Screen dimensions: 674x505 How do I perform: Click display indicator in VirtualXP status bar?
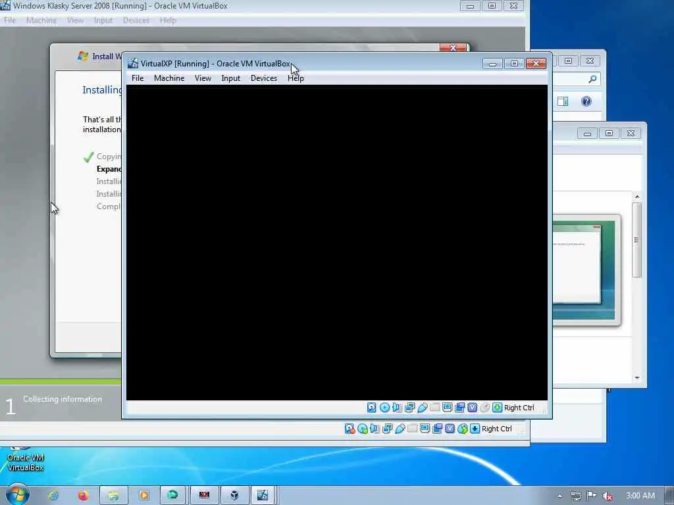pyautogui.click(x=447, y=407)
